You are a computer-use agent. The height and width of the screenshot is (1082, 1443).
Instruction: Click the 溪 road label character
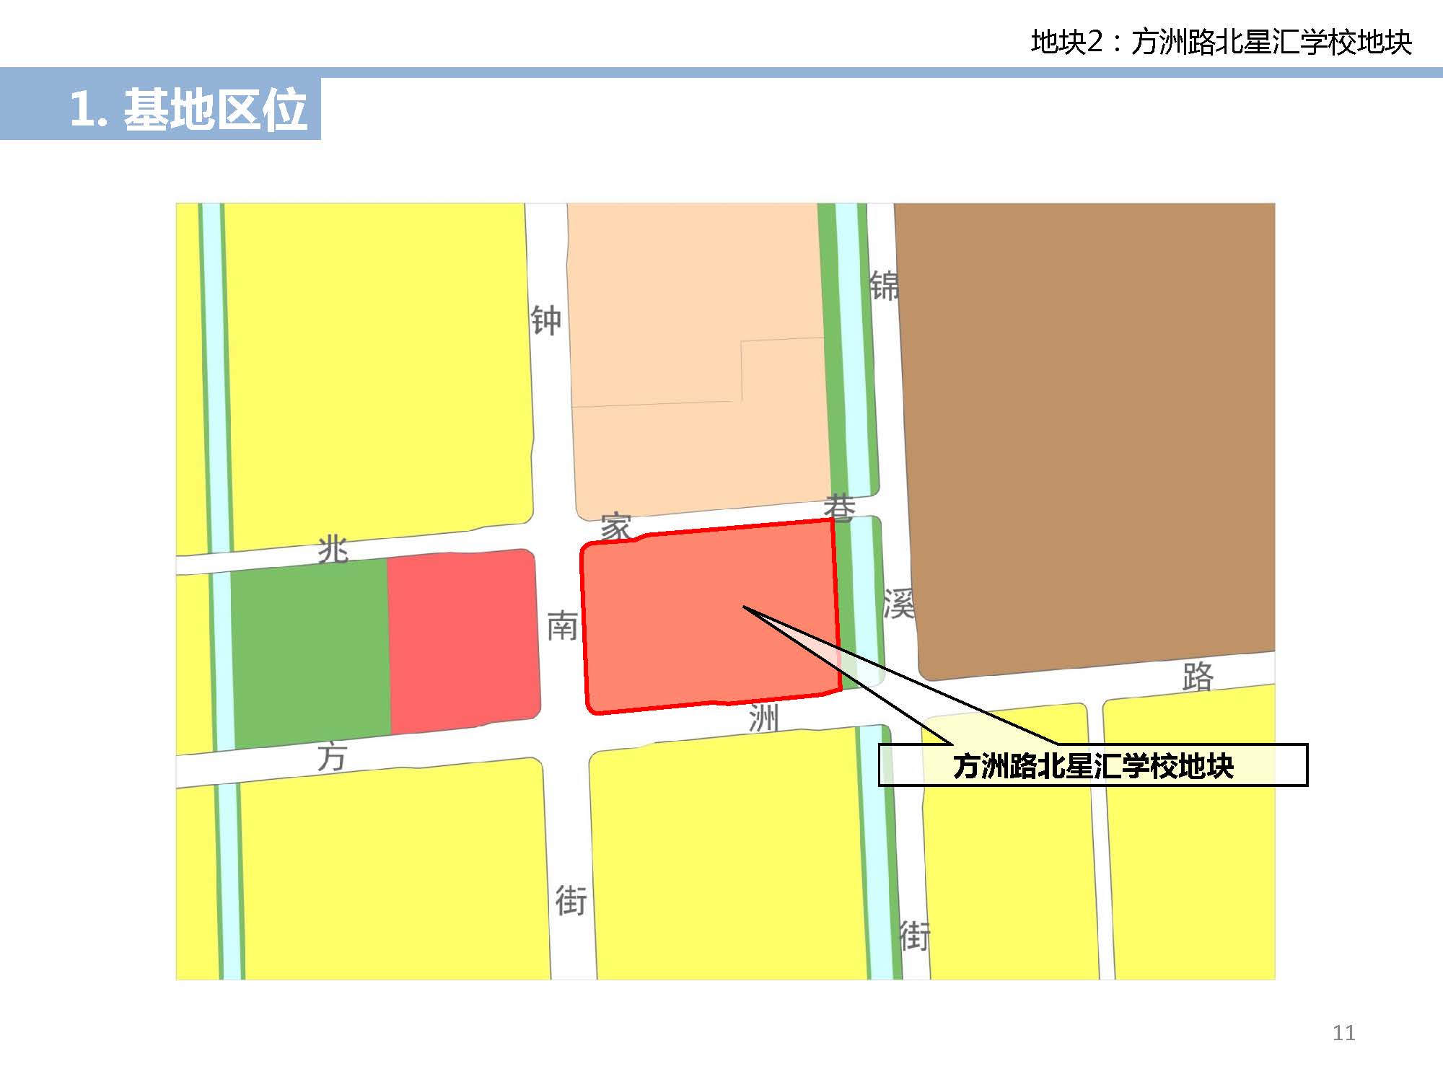899,603
